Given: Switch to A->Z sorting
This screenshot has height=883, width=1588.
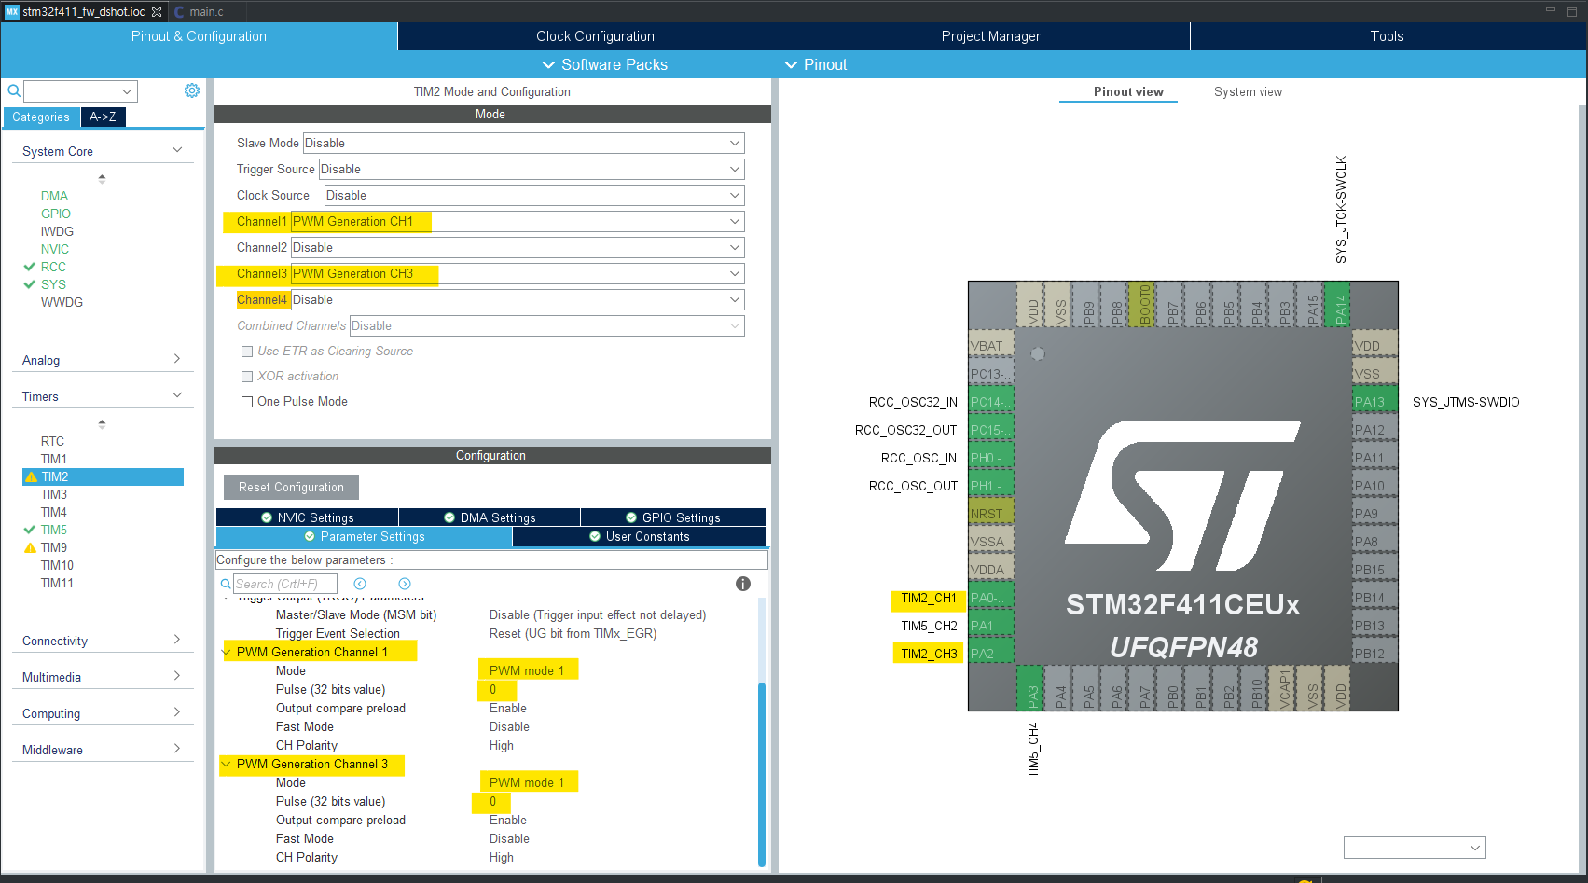Looking at the screenshot, I should pyautogui.click(x=104, y=117).
